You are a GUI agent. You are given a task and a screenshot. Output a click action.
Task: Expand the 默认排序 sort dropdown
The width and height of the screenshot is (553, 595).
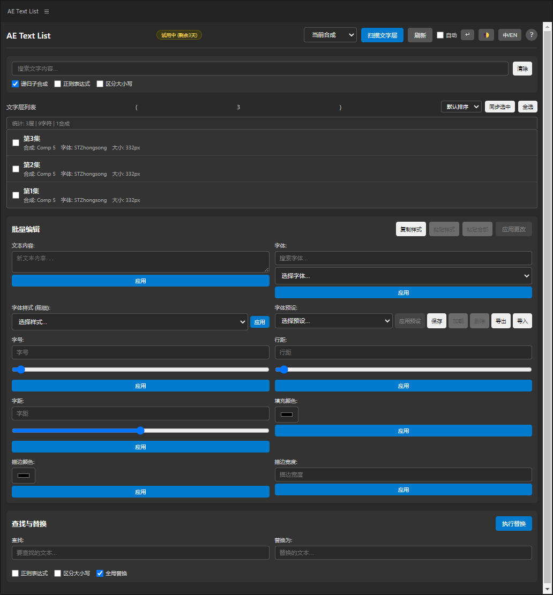pyautogui.click(x=461, y=107)
